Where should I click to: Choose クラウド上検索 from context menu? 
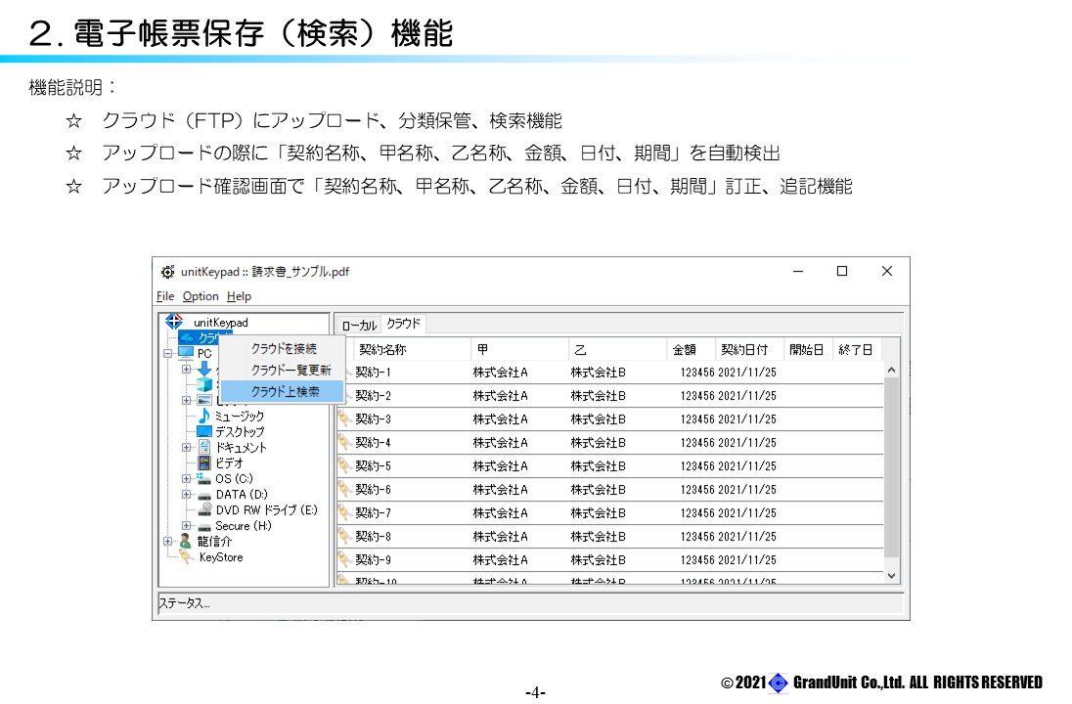285,392
